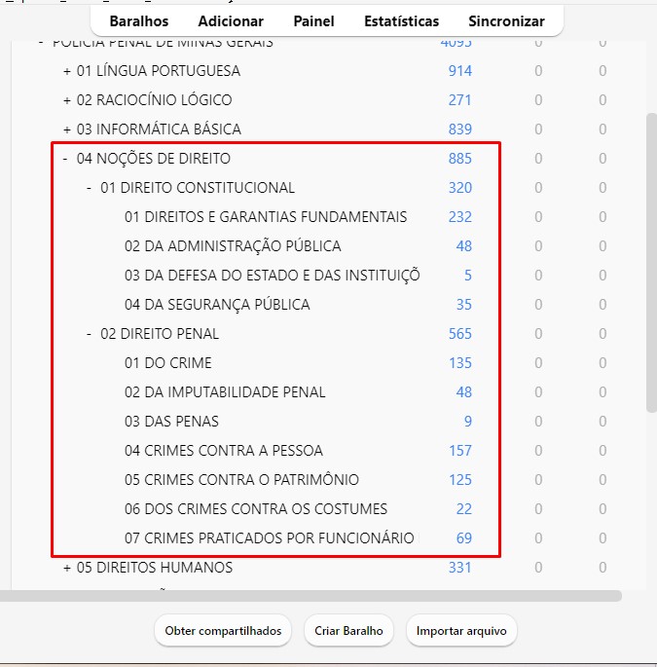657x667 pixels.
Task: Click the Importar arquivo button
Action: [x=461, y=631]
